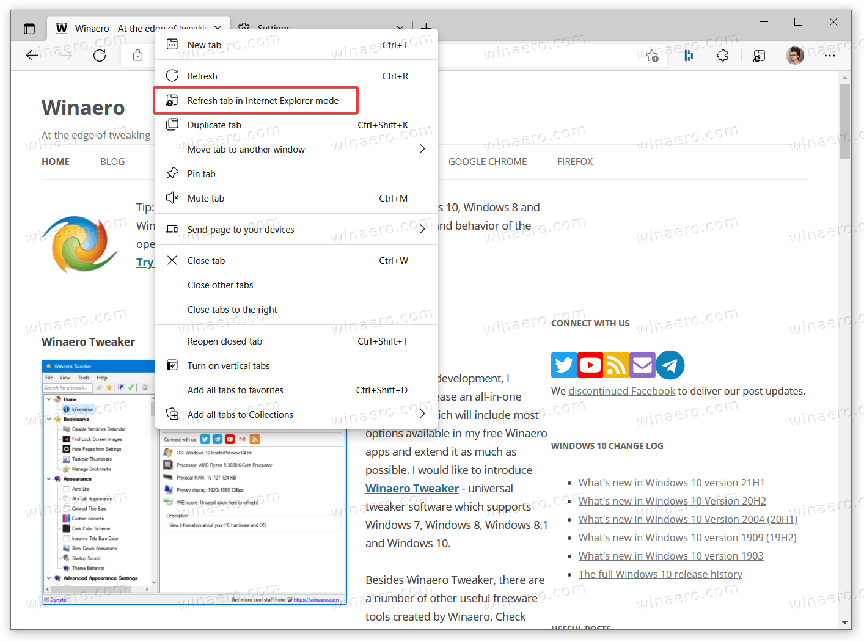Open the YouTube channel icon

click(589, 365)
